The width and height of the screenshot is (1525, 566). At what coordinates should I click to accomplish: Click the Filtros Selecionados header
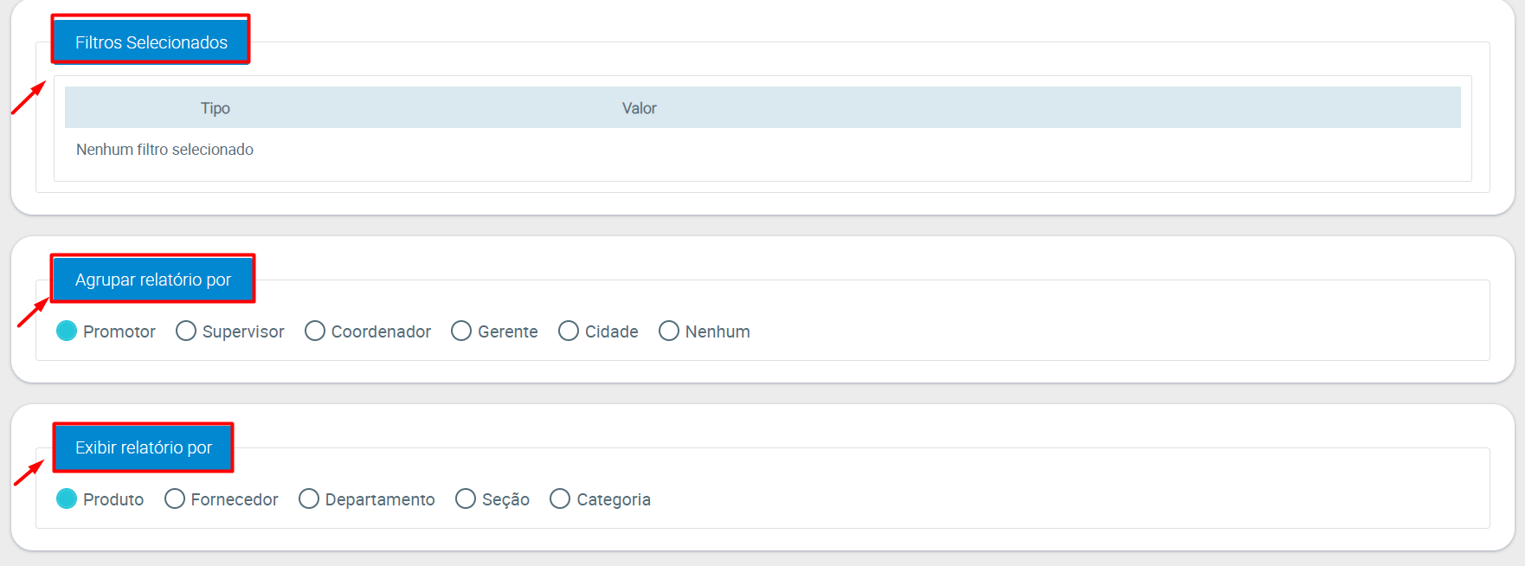click(151, 42)
